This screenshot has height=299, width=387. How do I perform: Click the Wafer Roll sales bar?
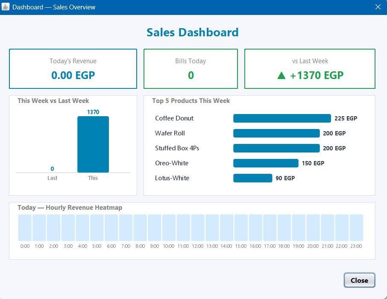tap(276, 133)
